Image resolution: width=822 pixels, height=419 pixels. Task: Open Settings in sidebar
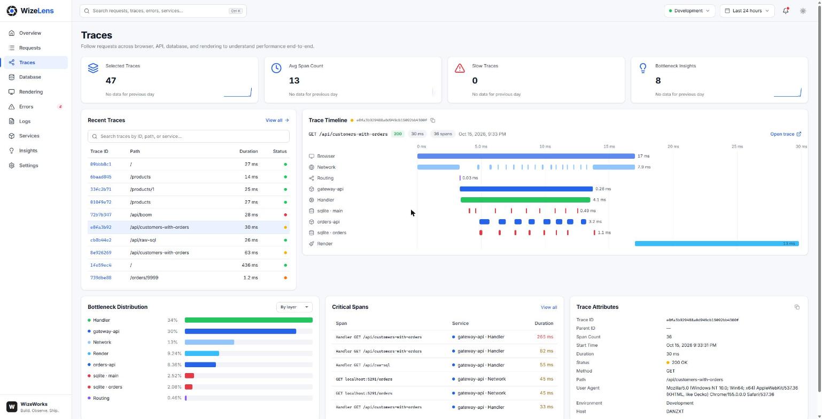tap(36, 166)
